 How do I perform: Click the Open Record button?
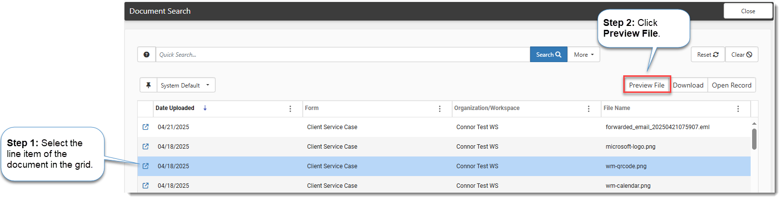(x=731, y=85)
